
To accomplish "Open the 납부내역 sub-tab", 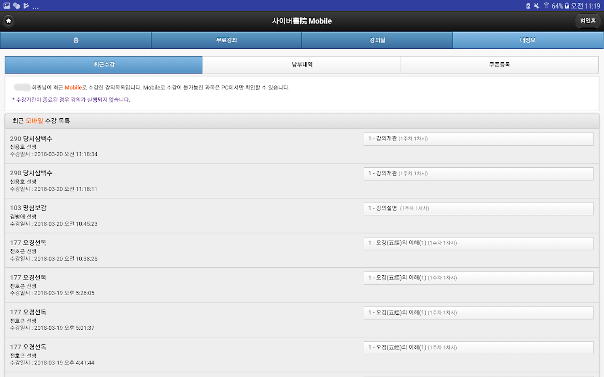I will tap(302, 65).
